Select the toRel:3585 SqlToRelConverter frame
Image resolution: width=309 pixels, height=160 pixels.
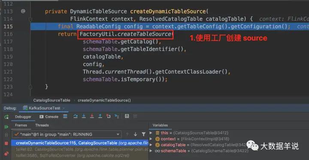pyautogui.click(x=80, y=156)
